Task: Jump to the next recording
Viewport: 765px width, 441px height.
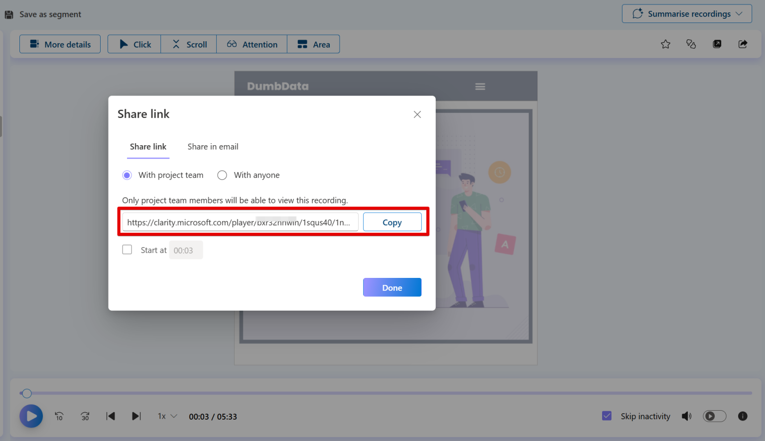Action: (x=136, y=416)
